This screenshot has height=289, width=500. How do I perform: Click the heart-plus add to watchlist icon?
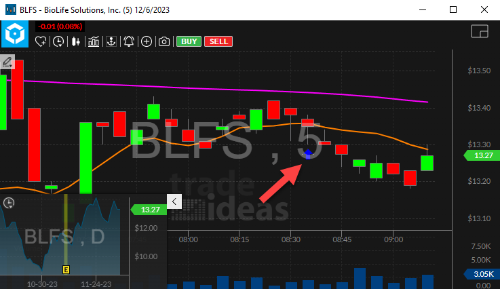point(41,41)
